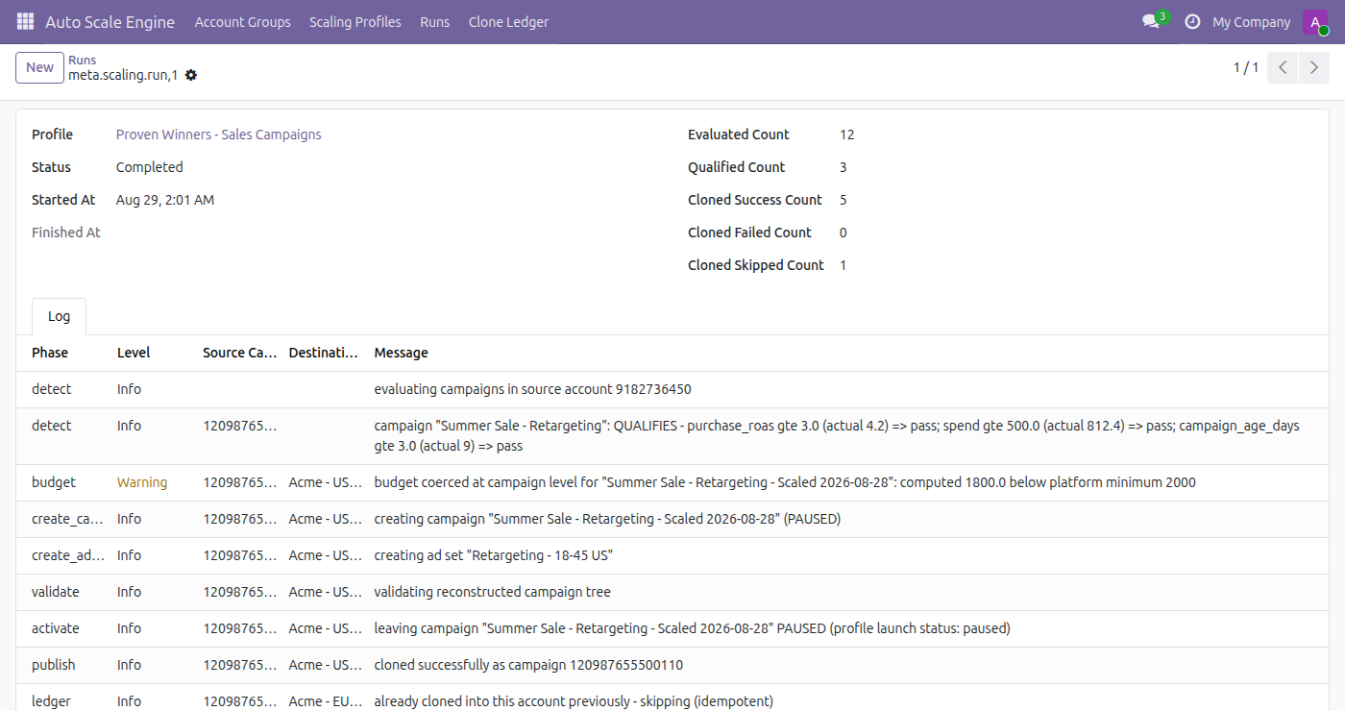Open the Runs menu in the navbar

[434, 21]
